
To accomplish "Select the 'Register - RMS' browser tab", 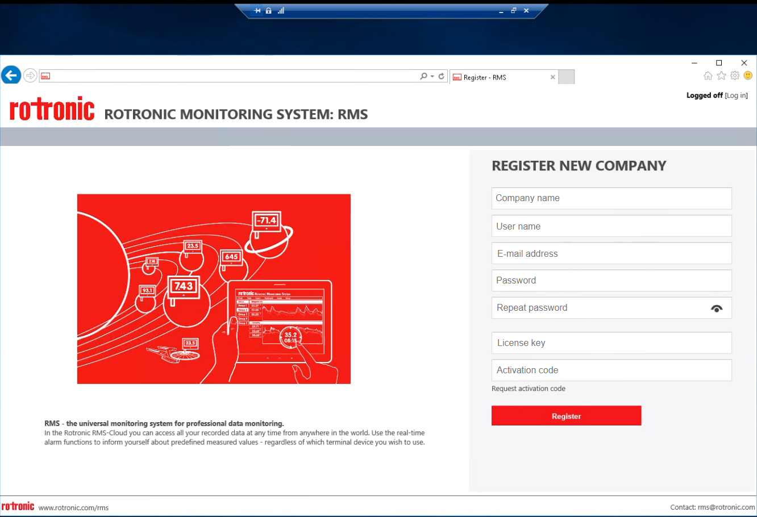I will [504, 77].
